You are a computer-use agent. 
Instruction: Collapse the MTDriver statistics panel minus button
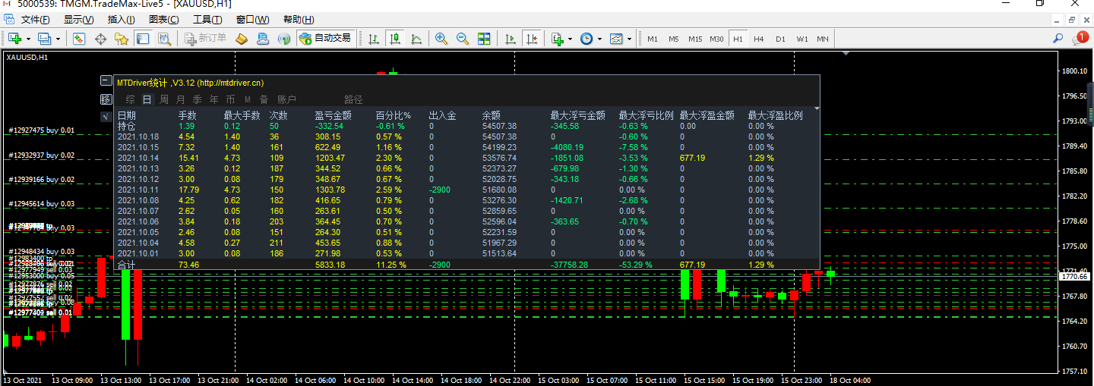[105, 81]
